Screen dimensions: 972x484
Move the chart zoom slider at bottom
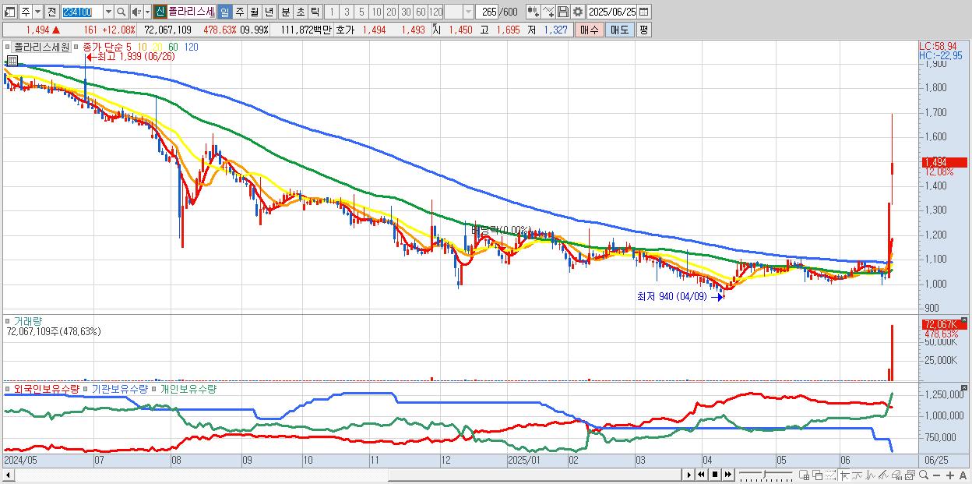pos(765,475)
